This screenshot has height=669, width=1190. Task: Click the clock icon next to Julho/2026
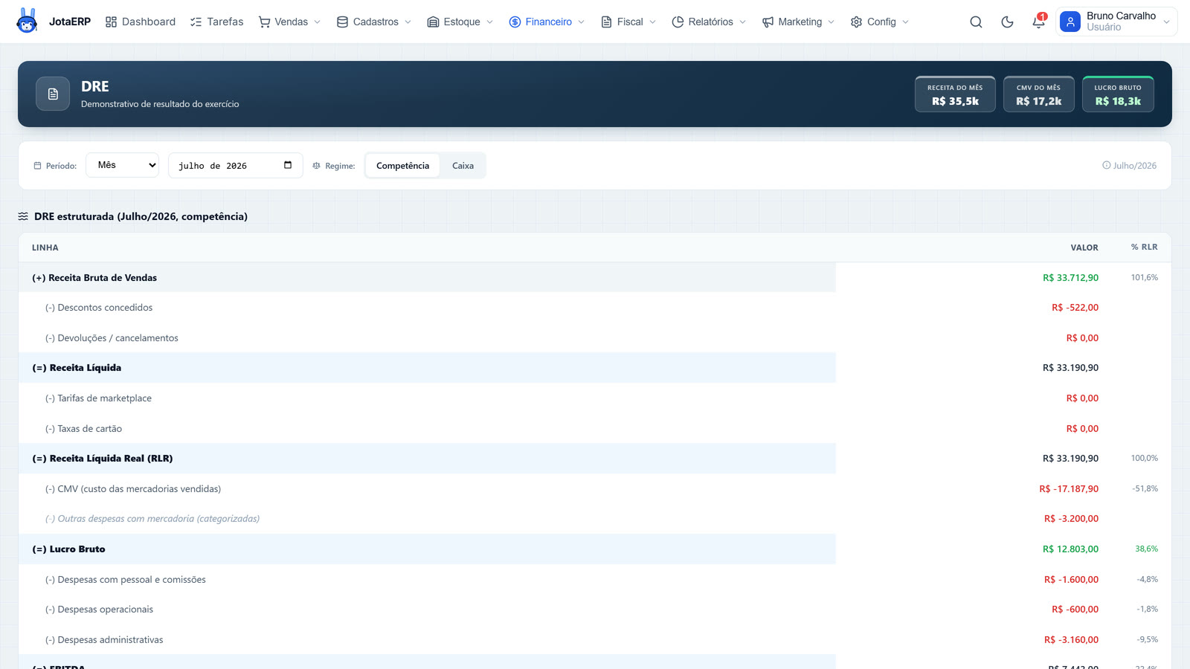point(1106,166)
